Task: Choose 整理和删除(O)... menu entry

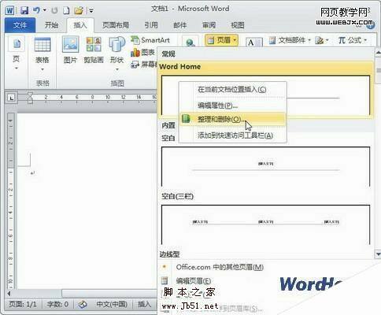Action: tap(232, 119)
